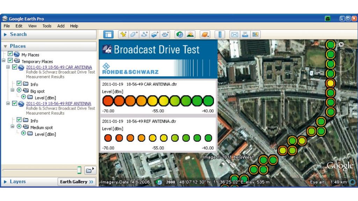Click the Earth Gallery button
The height and width of the screenshot is (201, 358).
[x=76, y=182]
